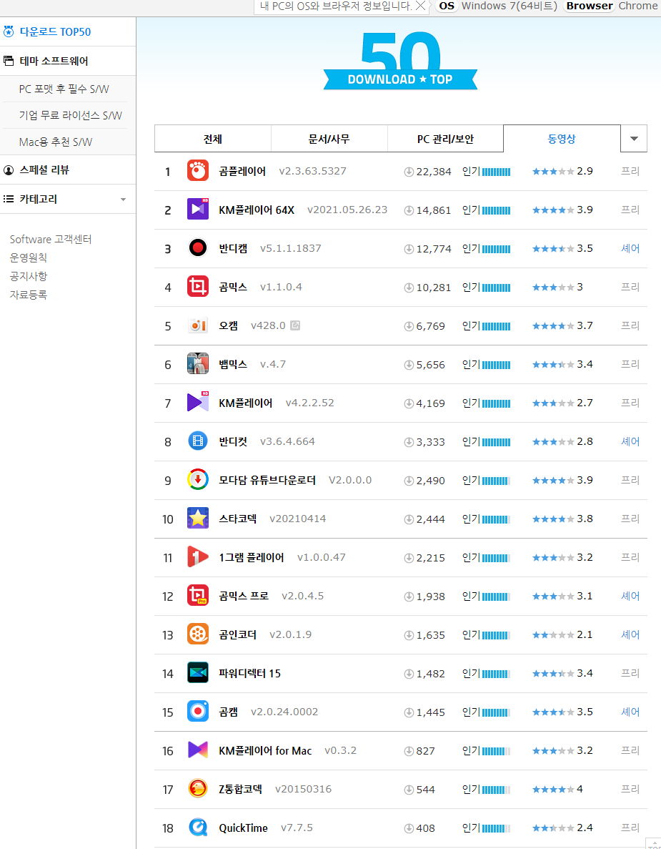Click the Z통합코덱 app icon

point(197,789)
